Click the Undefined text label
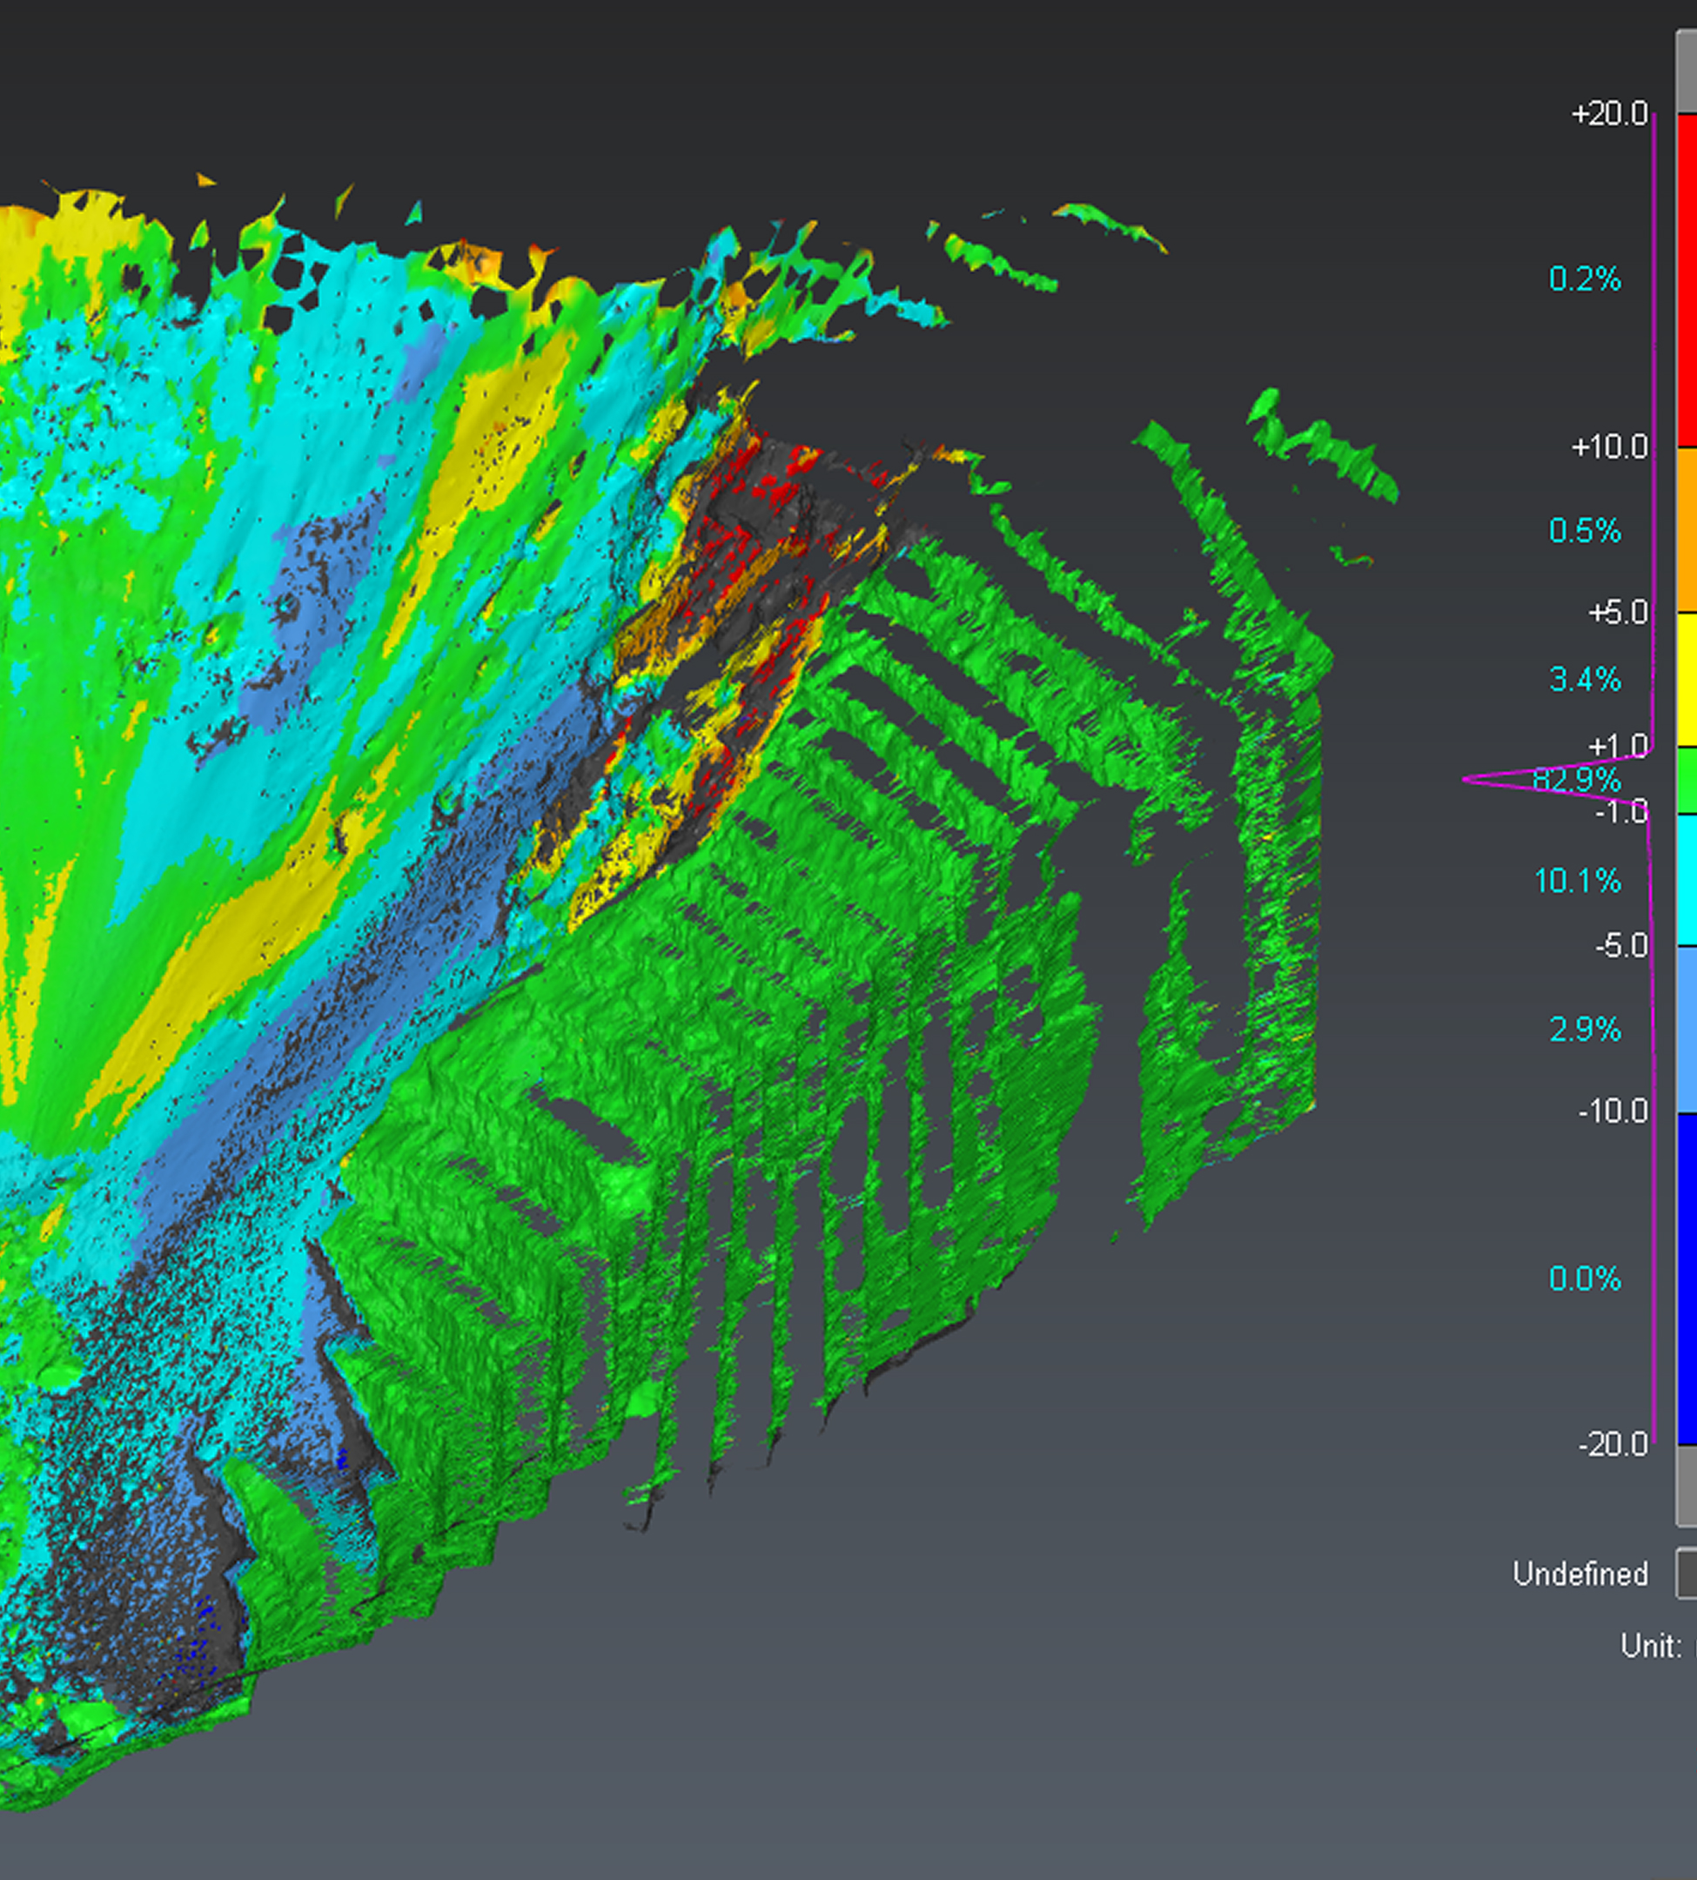1697x1880 pixels. (x=1580, y=1574)
